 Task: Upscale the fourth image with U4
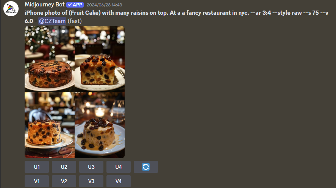coord(119,167)
